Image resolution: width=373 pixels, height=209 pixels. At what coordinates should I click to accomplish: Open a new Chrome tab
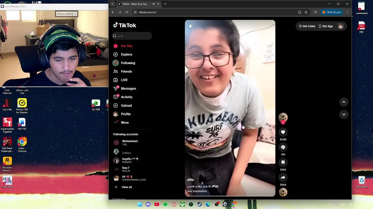coord(165,4)
